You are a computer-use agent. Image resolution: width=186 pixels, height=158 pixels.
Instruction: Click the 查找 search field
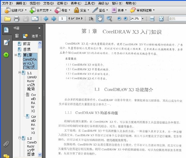[x=177, y=19]
